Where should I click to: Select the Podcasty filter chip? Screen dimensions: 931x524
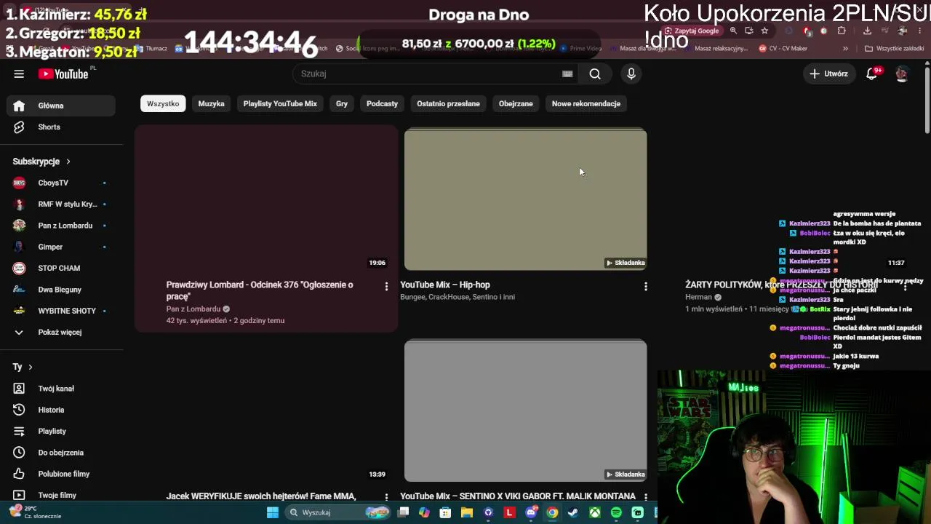[x=382, y=103]
